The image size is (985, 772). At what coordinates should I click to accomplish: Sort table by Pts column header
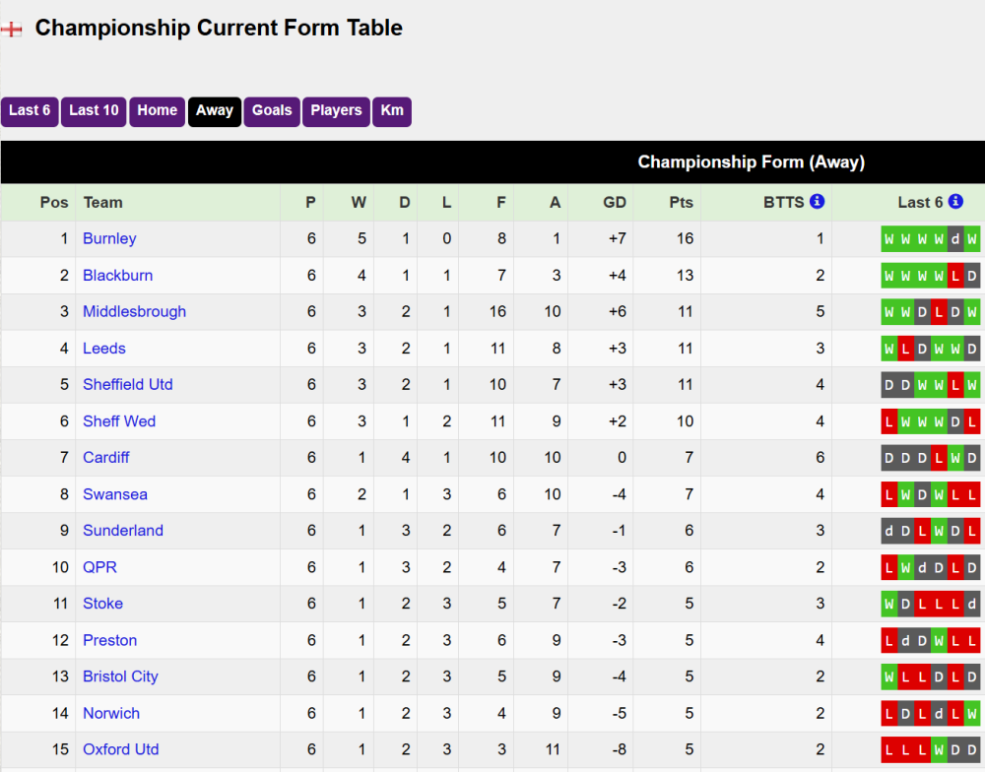(682, 203)
